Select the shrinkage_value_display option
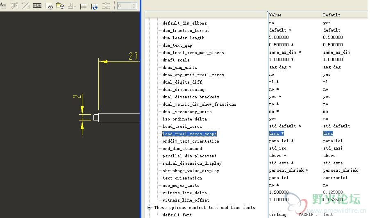 tap(191, 170)
